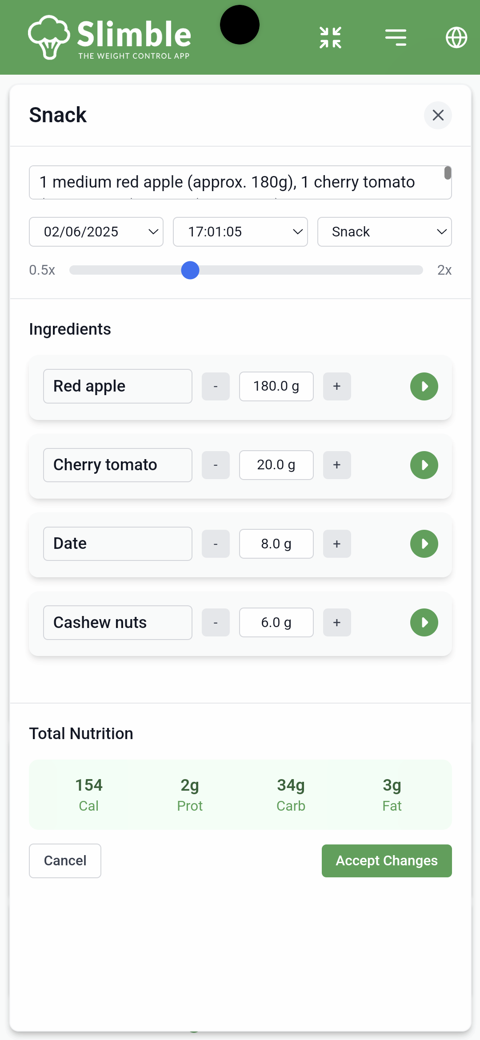Decrease Red apple amount with minus
This screenshot has width=480, height=1040.
pos(216,386)
